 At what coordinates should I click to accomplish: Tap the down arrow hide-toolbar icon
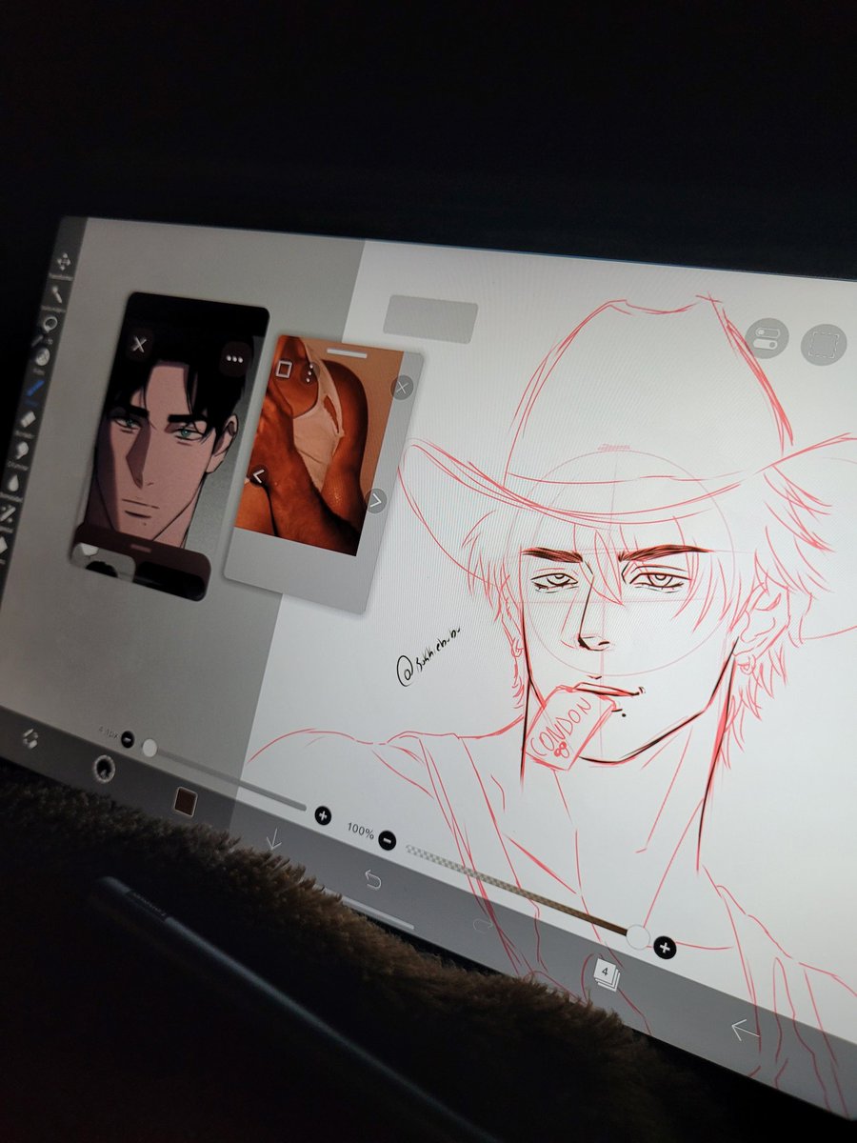273,838
